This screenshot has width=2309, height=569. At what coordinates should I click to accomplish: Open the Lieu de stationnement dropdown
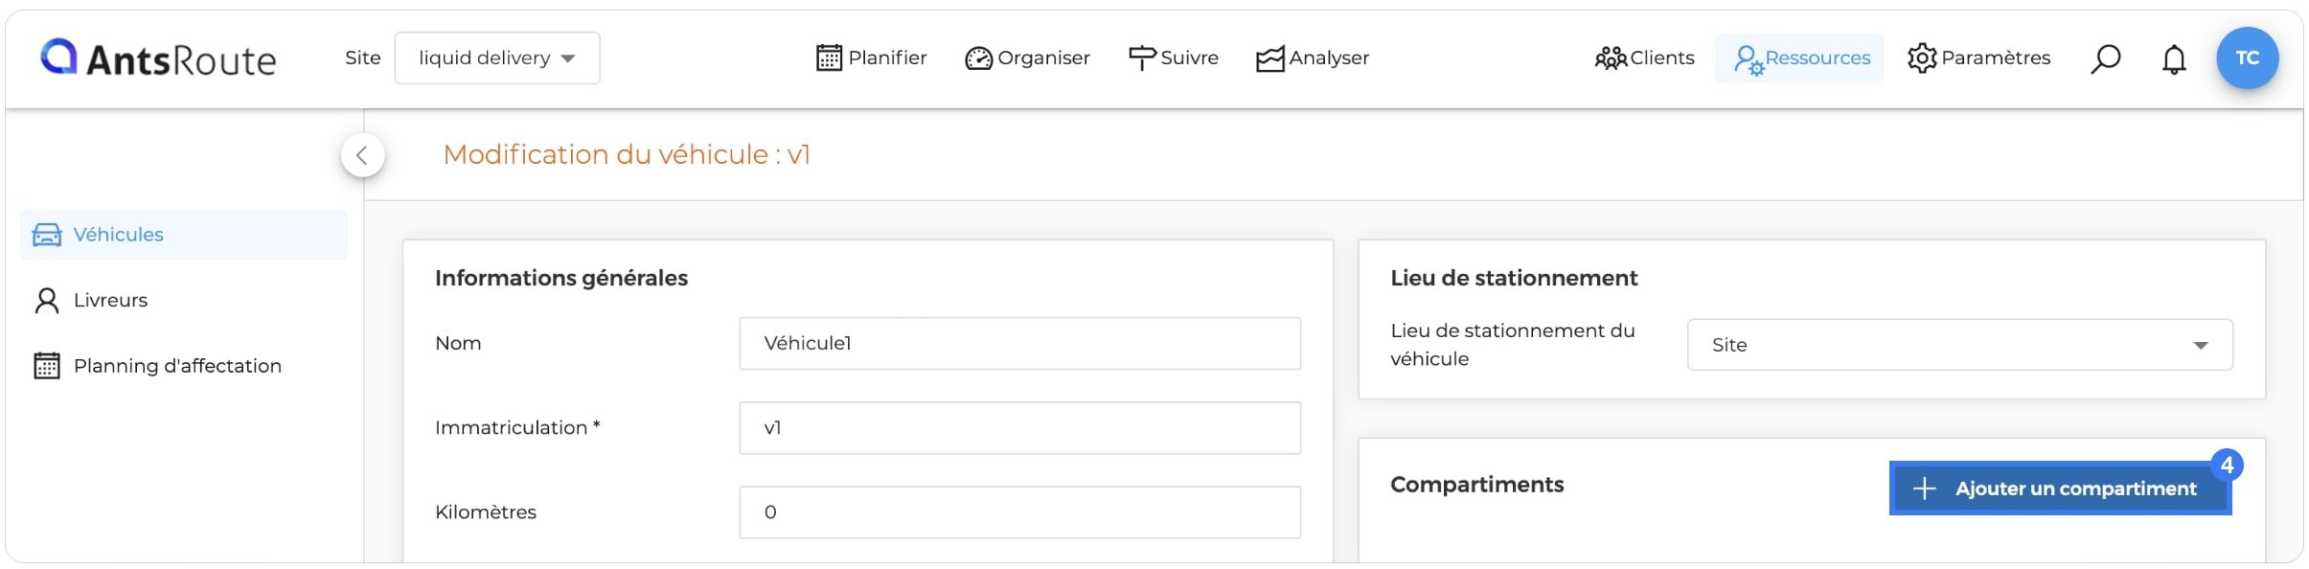click(1959, 345)
